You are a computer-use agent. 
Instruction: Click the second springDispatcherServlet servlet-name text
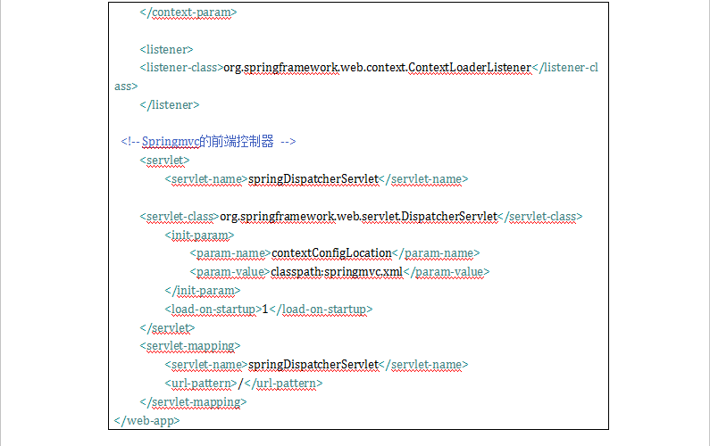[313, 365]
